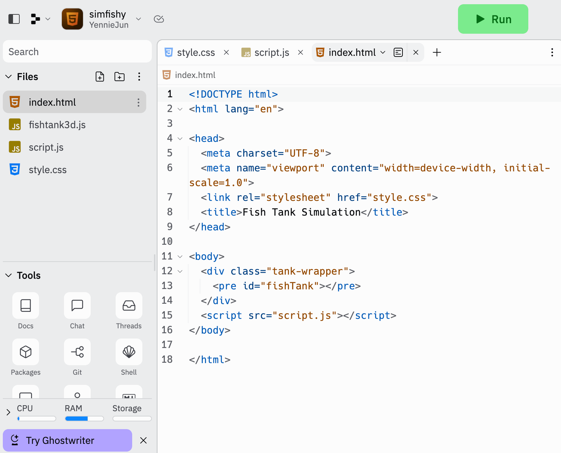Select index.html in the file tree
The width and height of the screenshot is (561, 453).
point(75,102)
